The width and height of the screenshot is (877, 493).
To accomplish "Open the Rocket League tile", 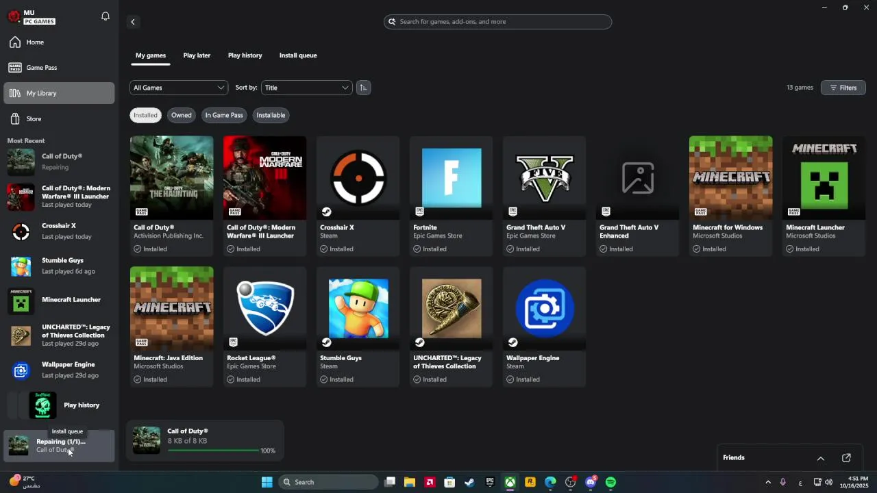I will [265, 327].
